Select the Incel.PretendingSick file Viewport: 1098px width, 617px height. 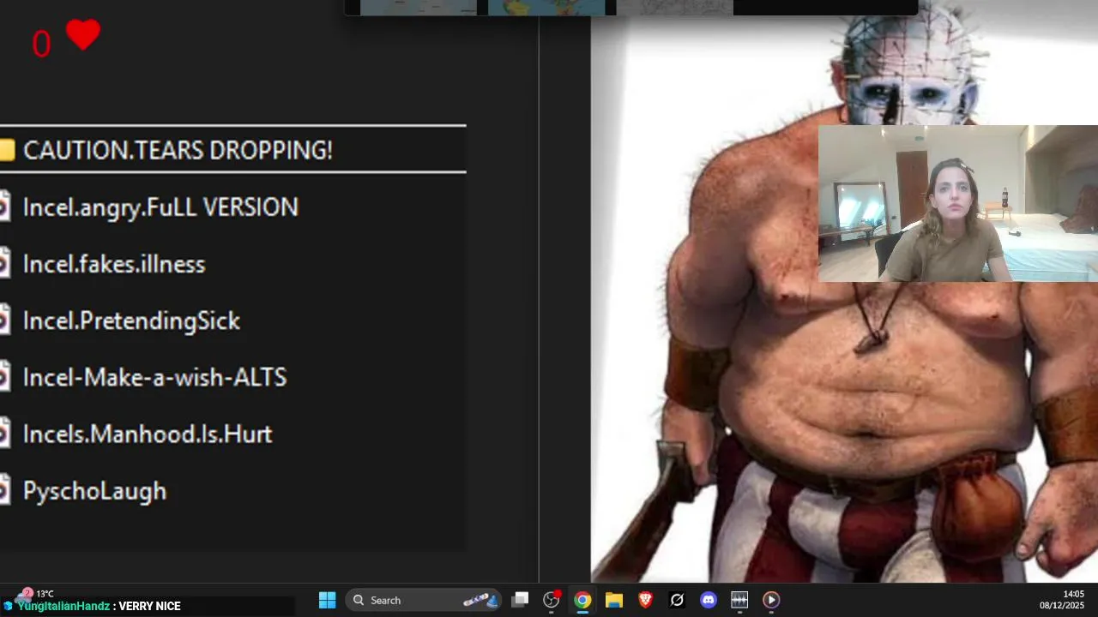tap(131, 320)
